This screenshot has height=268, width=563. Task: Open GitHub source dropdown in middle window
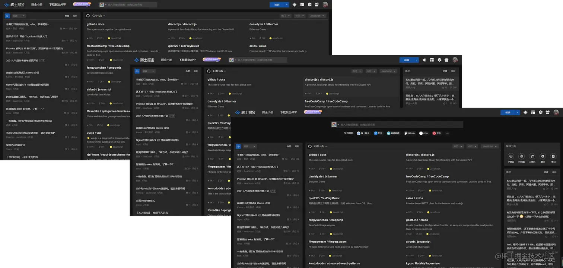point(219,71)
